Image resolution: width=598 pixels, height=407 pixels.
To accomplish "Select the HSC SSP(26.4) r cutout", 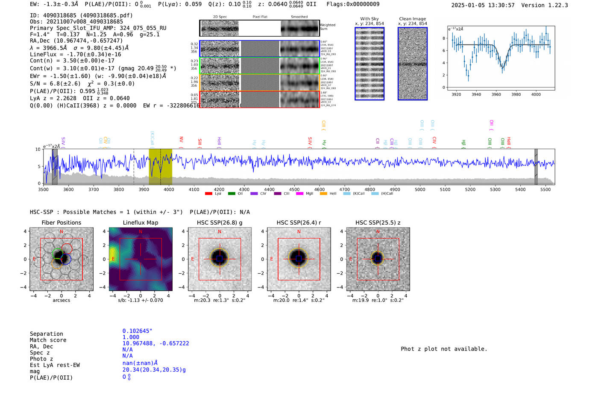I will tap(299, 259).
